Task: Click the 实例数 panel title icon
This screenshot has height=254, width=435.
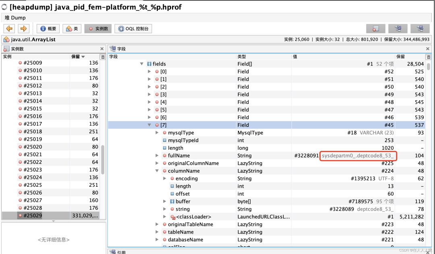Action: coord(6,49)
